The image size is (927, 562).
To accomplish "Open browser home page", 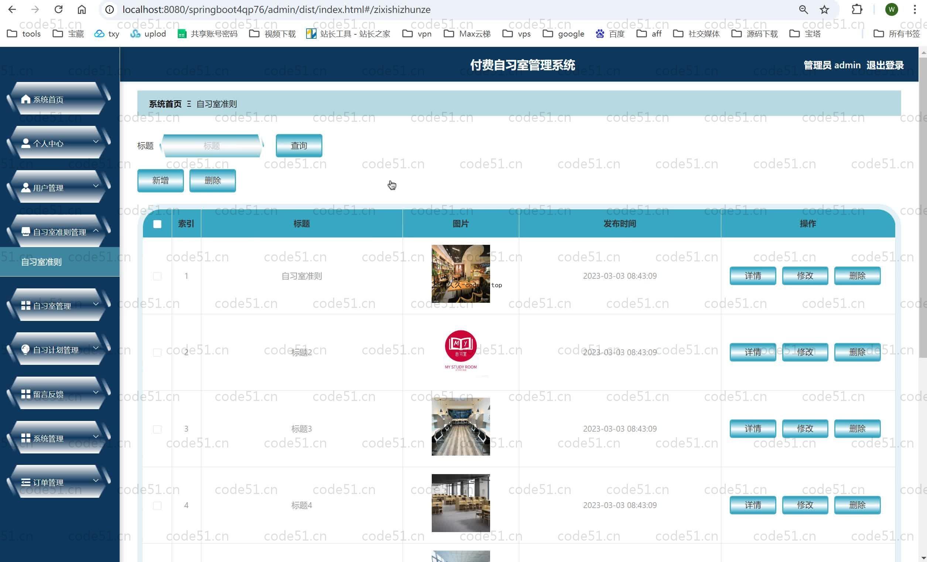I will click(82, 9).
